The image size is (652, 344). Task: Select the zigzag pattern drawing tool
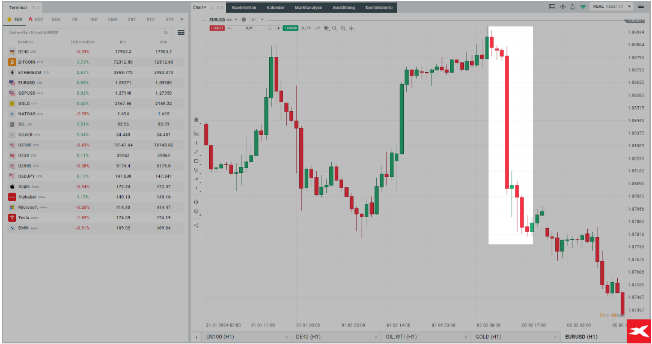click(x=197, y=170)
